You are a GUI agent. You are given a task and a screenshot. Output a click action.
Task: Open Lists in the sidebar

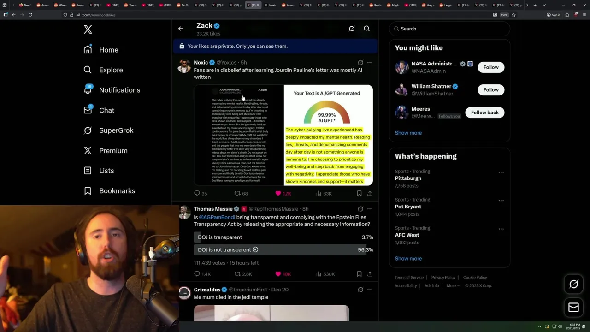click(x=99, y=171)
